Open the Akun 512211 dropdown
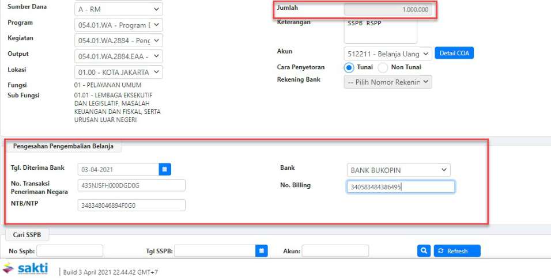This screenshot has height=278, width=551. pyautogui.click(x=387, y=54)
